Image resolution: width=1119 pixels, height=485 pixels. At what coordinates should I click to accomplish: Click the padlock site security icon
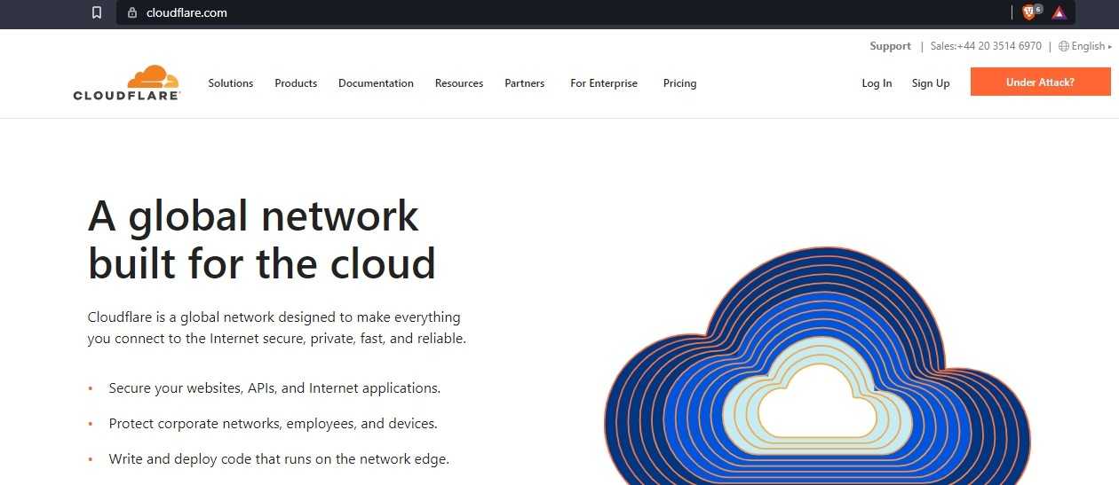click(x=132, y=12)
